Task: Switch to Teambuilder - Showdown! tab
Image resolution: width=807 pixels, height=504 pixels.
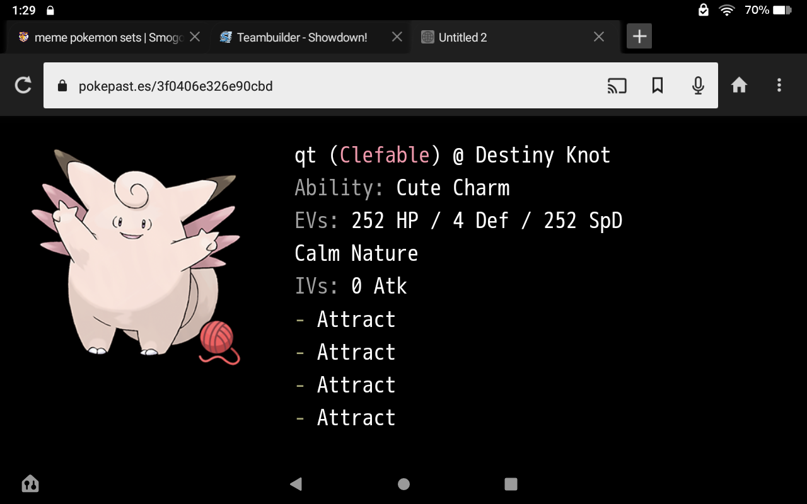Action: [302, 37]
